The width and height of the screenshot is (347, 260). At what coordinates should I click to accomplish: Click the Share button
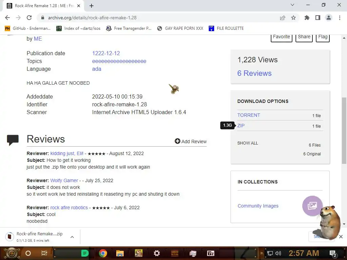(x=304, y=37)
